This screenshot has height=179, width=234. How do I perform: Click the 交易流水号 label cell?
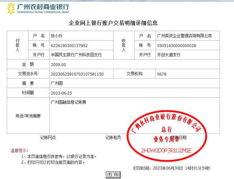[x=28, y=74]
